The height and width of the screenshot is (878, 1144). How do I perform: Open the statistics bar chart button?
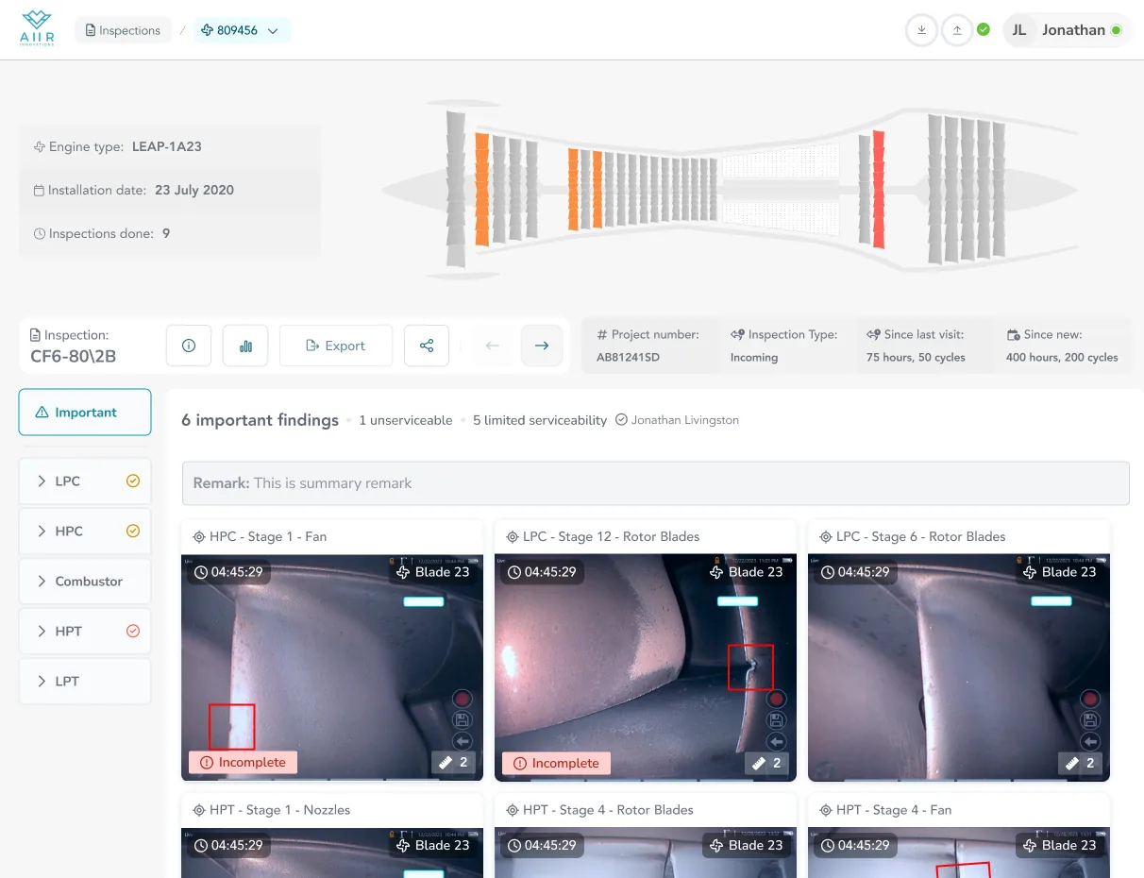coord(245,346)
